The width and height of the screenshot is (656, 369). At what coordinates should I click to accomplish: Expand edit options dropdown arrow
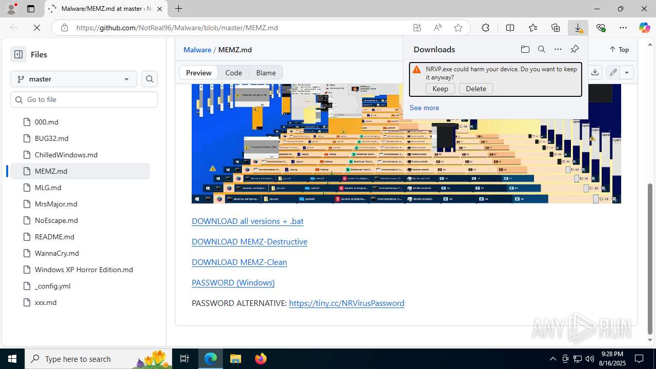coord(627,72)
